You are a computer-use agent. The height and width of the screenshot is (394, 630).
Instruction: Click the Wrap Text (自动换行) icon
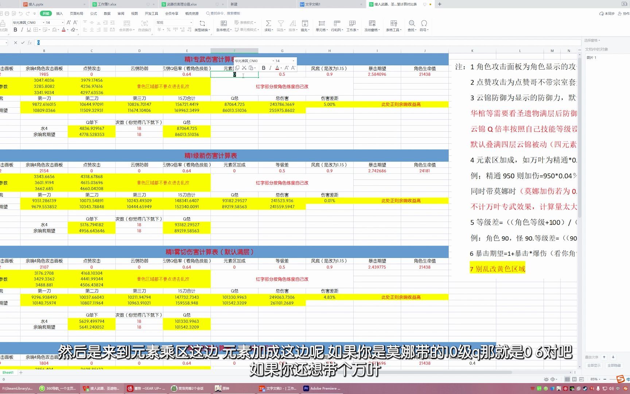(144, 23)
